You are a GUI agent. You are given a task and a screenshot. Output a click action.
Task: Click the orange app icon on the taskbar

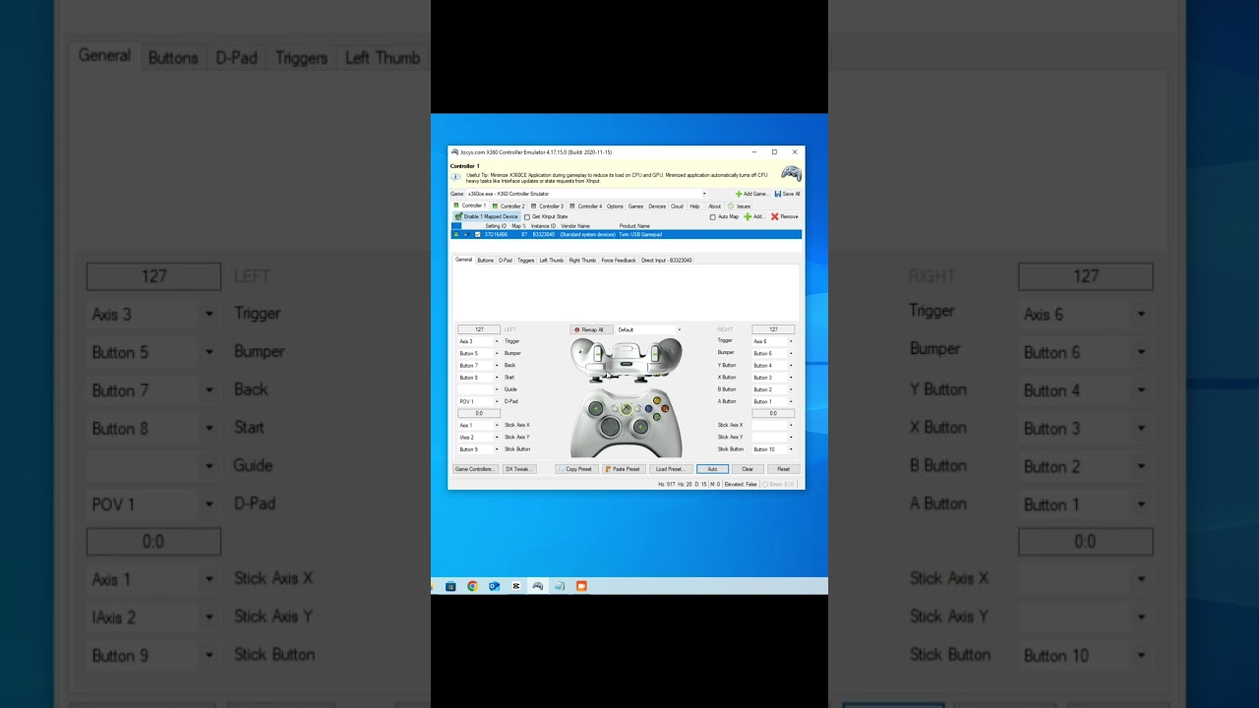point(581,586)
